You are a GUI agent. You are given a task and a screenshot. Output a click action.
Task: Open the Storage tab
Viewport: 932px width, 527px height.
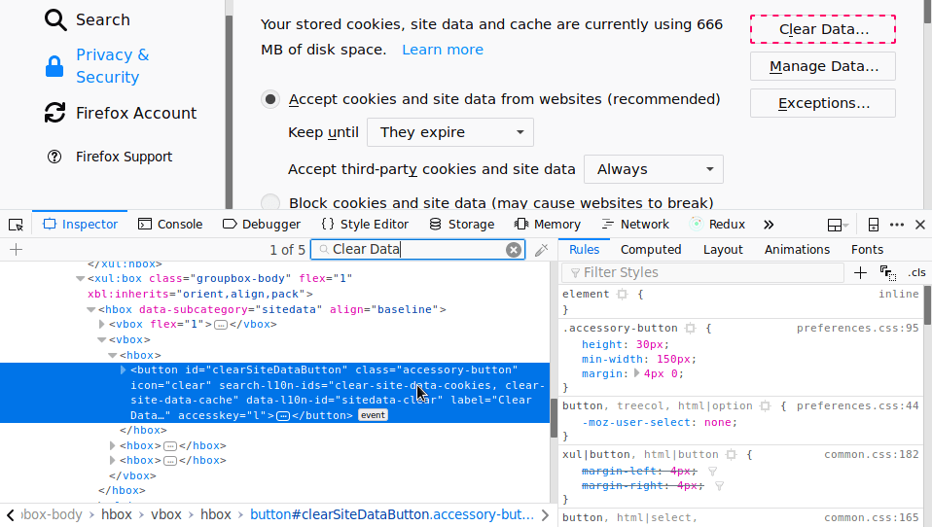[462, 225]
